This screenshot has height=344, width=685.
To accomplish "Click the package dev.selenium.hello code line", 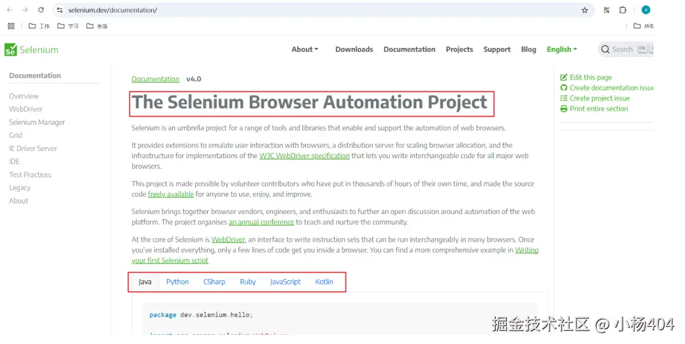I will pyautogui.click(x=201, y=315).
